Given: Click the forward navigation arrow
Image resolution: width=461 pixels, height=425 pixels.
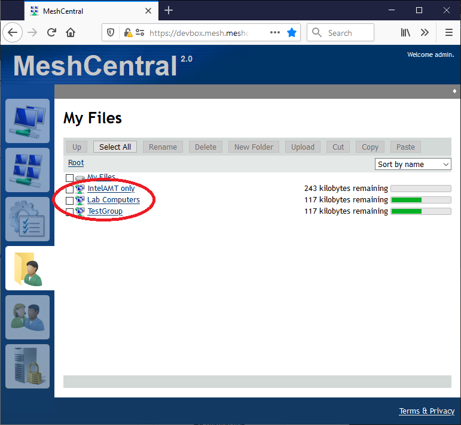Looking at the screenshot, I should [32, 32].
